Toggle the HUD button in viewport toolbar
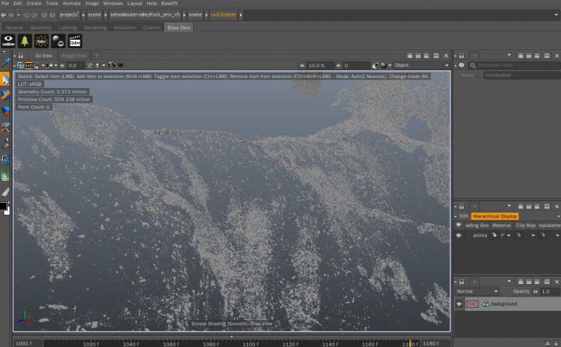 coord(29,65)
